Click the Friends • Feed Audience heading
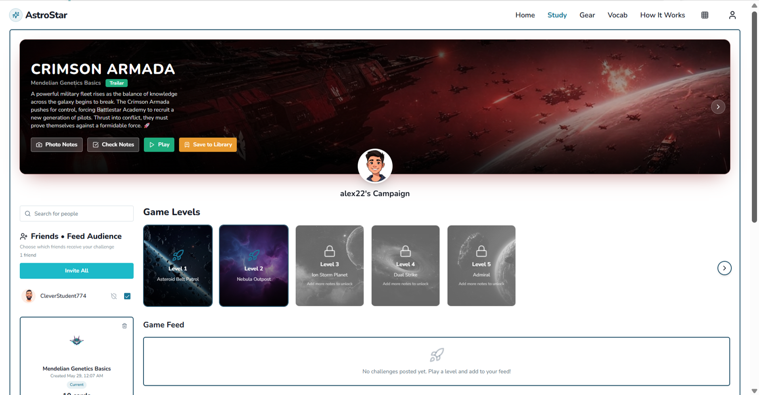Image resolution: width=759 pixels, height=395 pixels. (x=76, y=236)
